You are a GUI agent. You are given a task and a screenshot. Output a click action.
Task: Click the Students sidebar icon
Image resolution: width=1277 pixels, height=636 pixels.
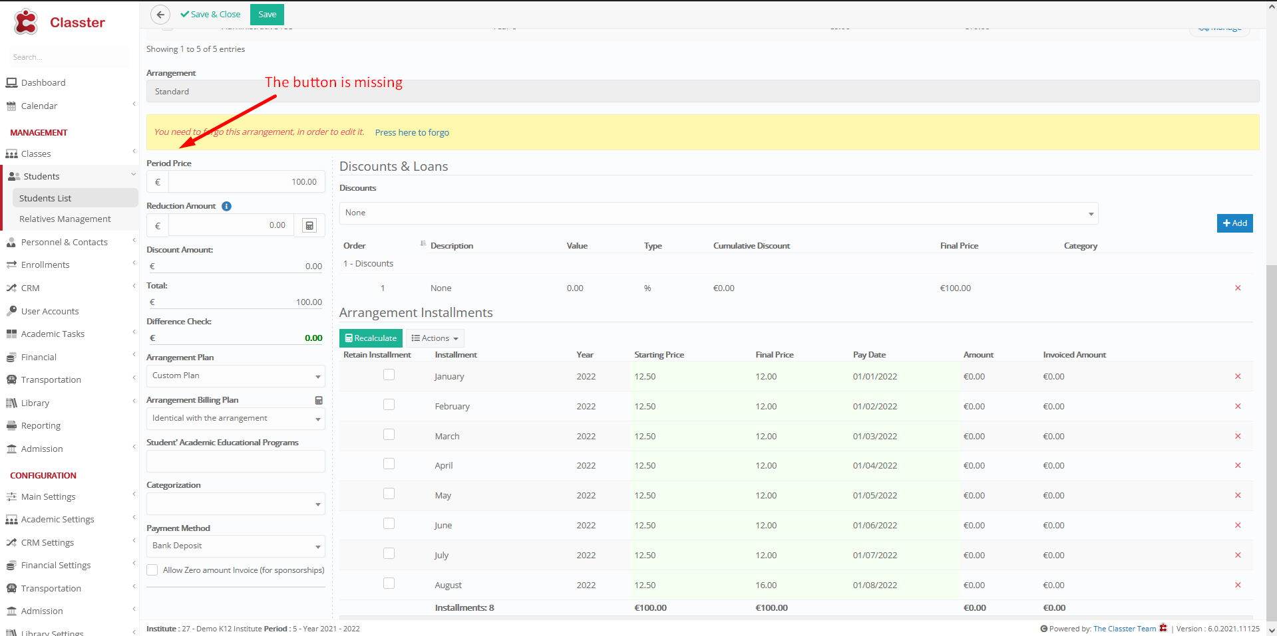[14, 176]
